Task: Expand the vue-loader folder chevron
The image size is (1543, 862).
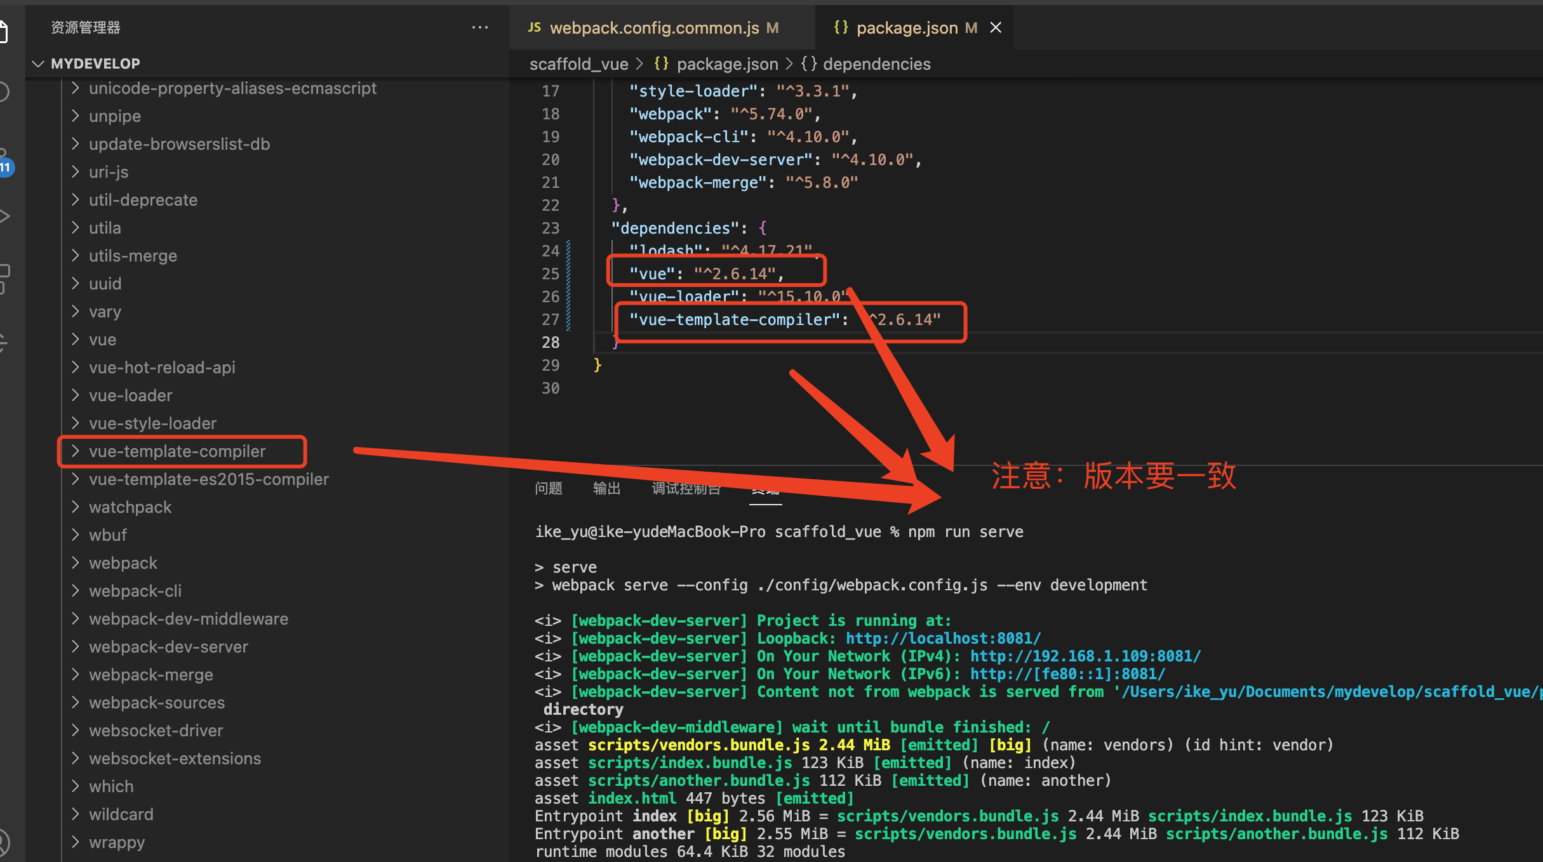Action: click(76, 395)
